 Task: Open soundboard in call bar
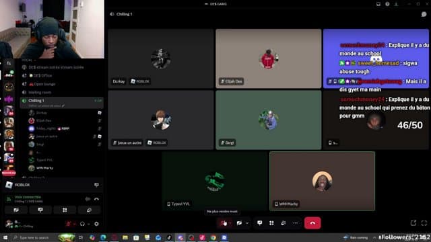coord(284,223)
